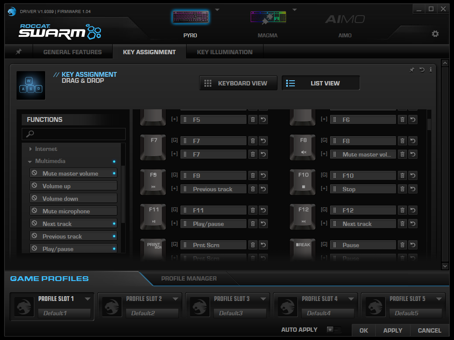The height and width of the screenshot is (340, 454).
Task: Delete the Stop assignment on F10
Action: pos(402,189)
